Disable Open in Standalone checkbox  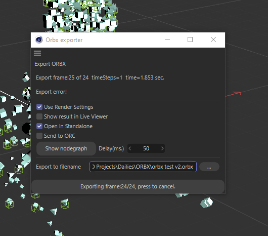(x=39, y=126)
